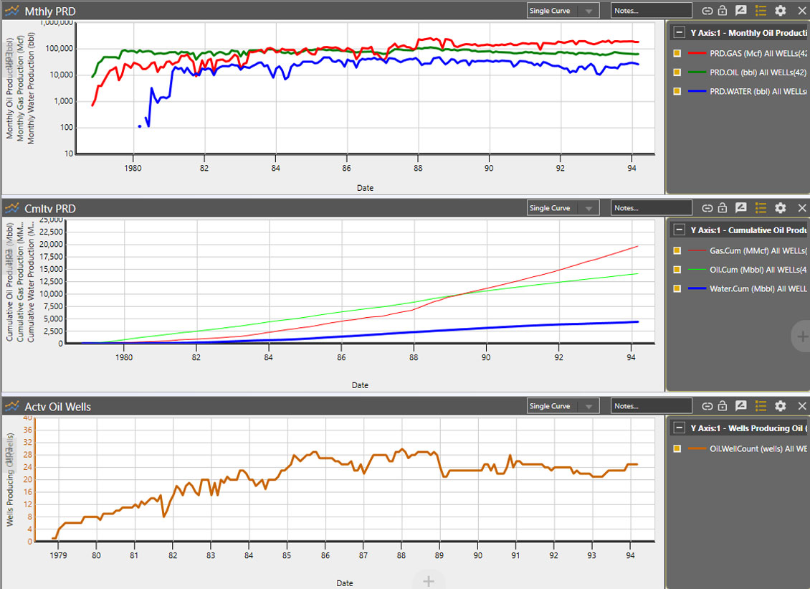
Task: Toggle legend list icon in Mthly PRD header
Action: click(761, 11)
